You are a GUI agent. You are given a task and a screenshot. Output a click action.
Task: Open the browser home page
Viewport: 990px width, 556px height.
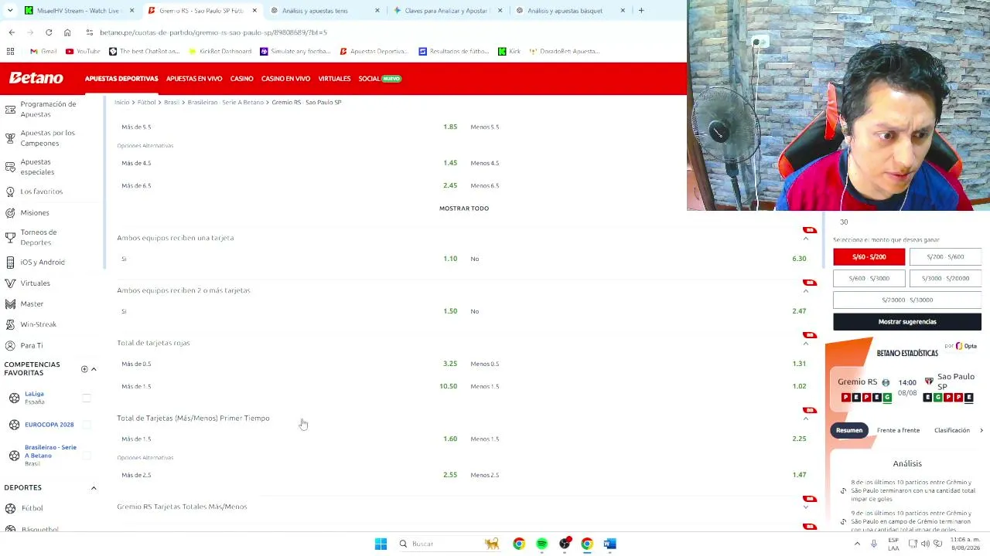[67, 32]
